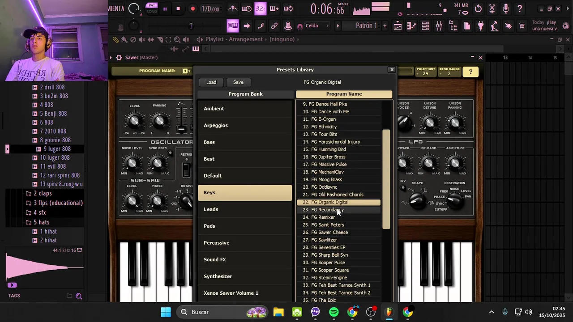Toggle the 3-2-1 countdown before recording

[x=260, y=8]
